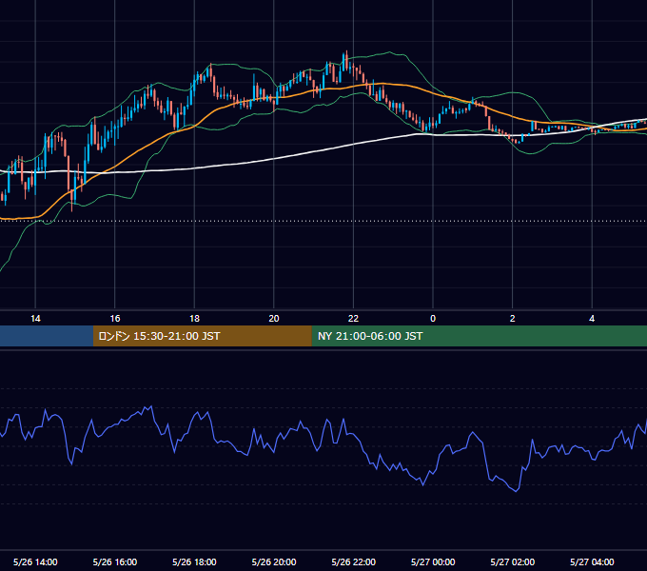Screen dimensions: 647x571
Task: Click the 5/27 00:00 time label
Action: [433, 561]
